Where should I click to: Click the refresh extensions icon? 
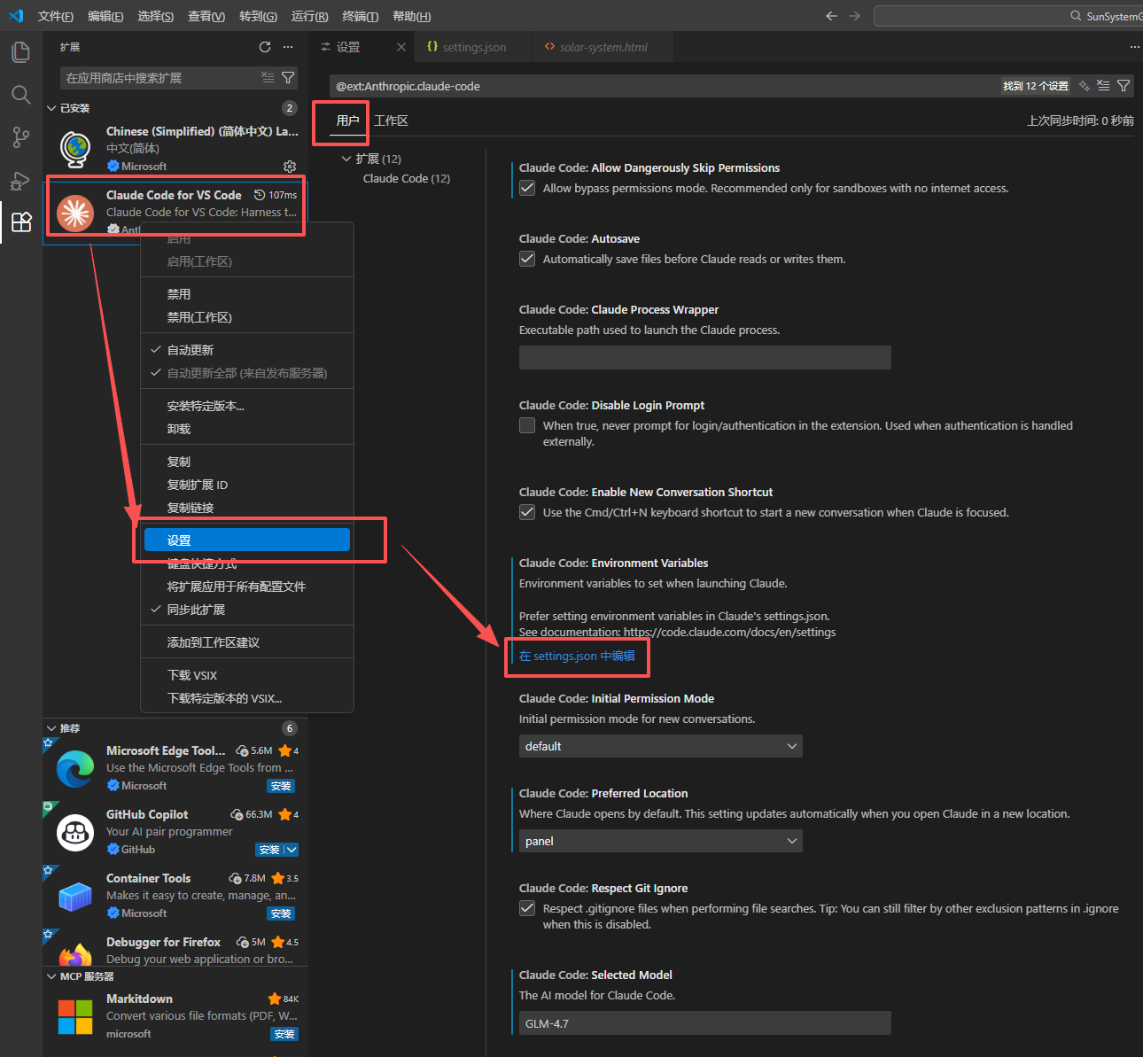click(265, 47)
